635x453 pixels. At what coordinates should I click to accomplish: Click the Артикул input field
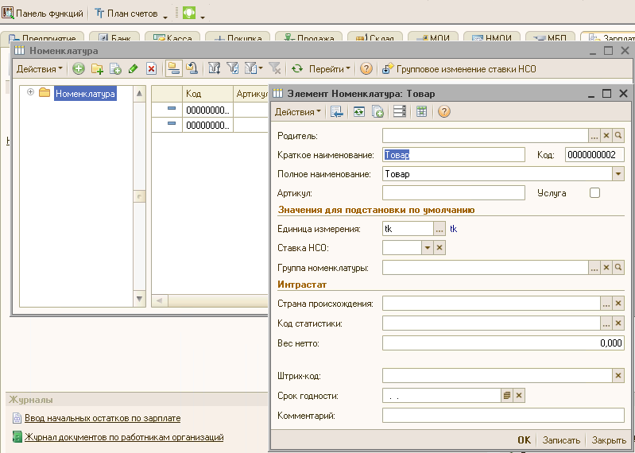[x=453, y=192]
